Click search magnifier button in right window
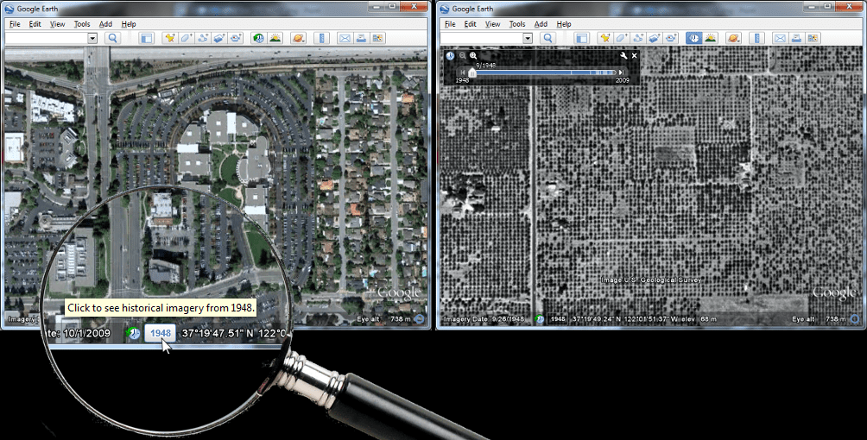 click(548, 38)
